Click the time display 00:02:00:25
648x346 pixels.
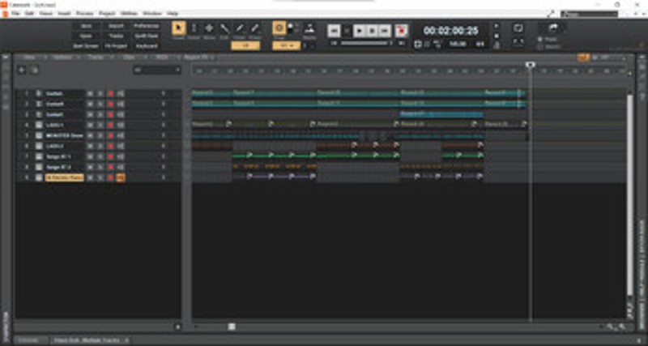[x=451, y=31]
